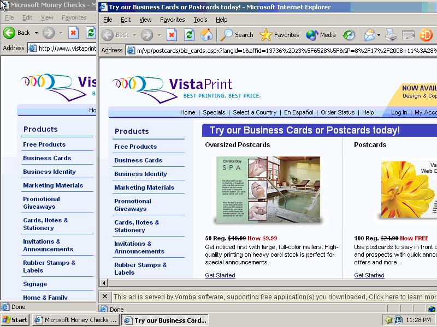Click Get Started under Oversized Postcards

(x=220, y=275)
